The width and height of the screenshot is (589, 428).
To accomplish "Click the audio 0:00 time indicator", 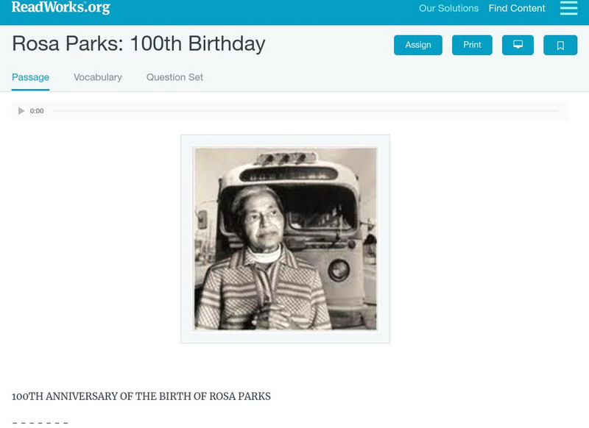I will click(x=37, y=111).
